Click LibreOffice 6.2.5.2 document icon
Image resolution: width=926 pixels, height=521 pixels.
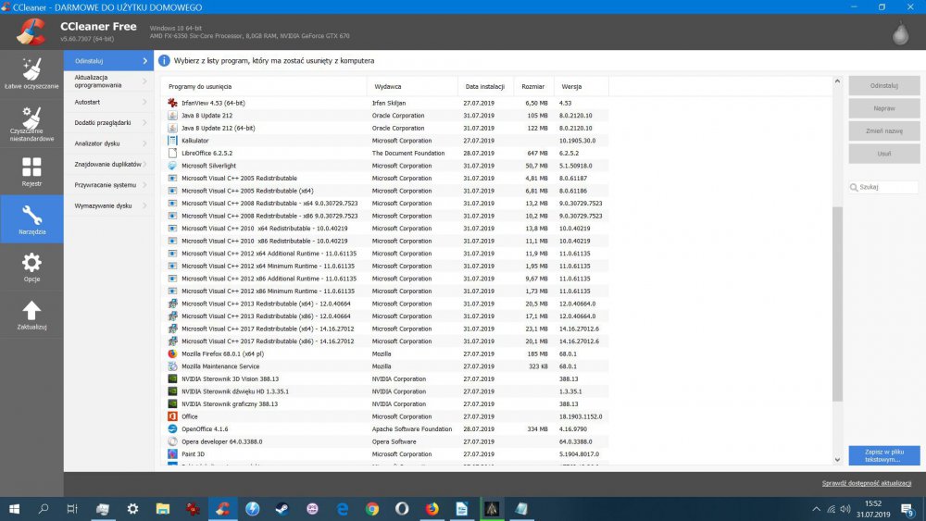tap(172, 153)
